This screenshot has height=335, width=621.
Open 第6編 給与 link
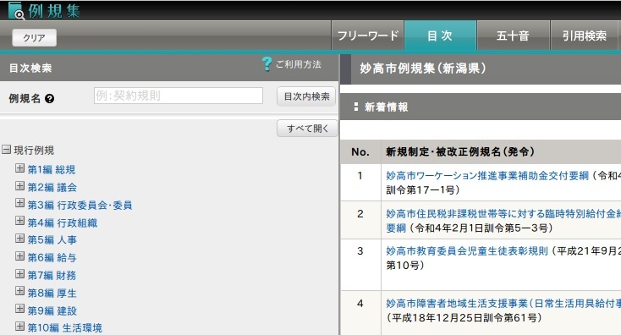pyautogui.click(x=52, y=258)
